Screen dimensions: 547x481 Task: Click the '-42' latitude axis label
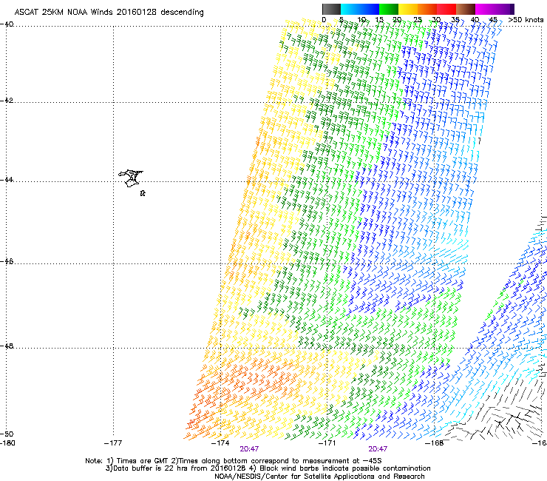pyautogui.click(x=7, y=100)
